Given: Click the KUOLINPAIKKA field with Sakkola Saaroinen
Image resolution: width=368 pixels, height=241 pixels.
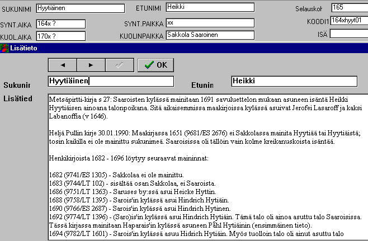Looking at the screenshot, I should 210,35.
